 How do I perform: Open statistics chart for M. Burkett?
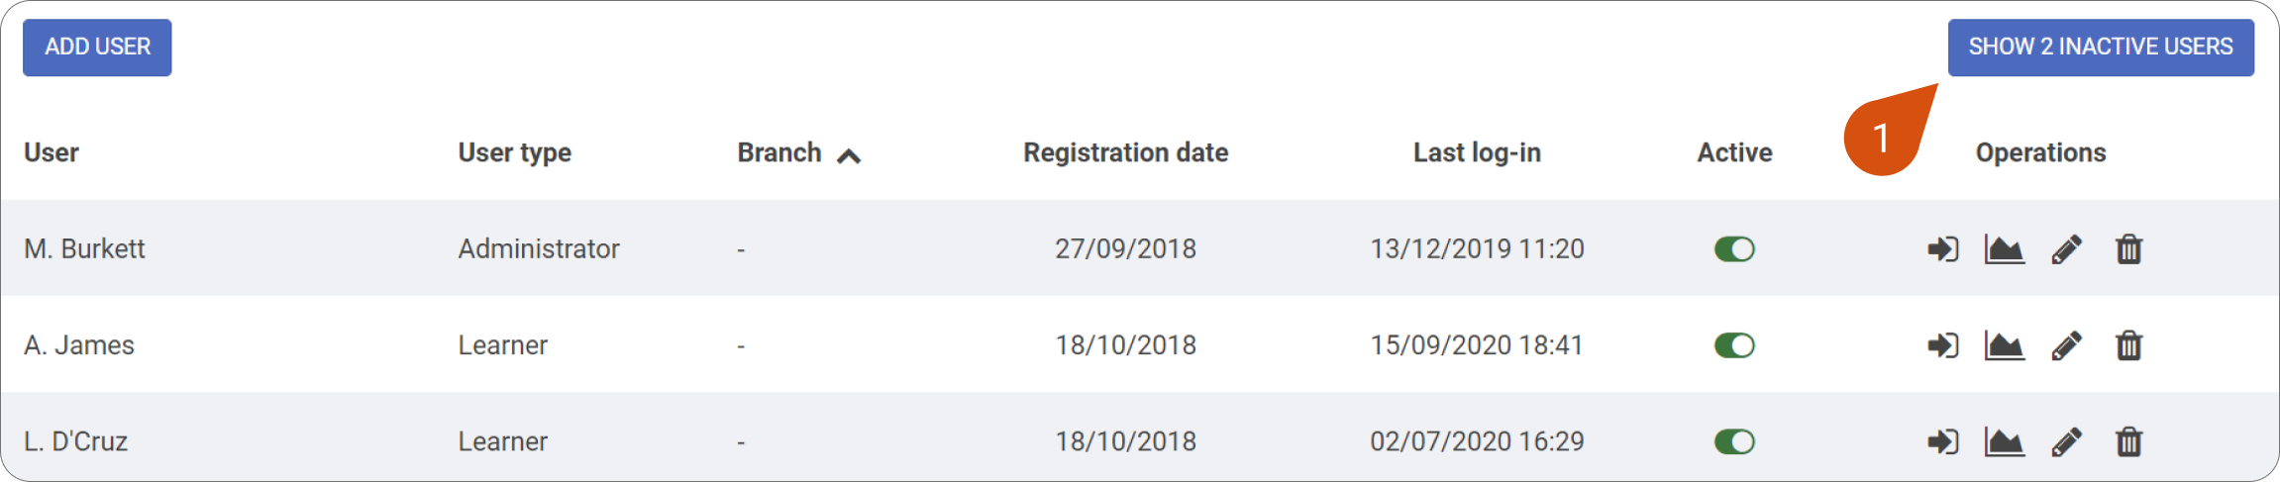(x=2005, y=249)
